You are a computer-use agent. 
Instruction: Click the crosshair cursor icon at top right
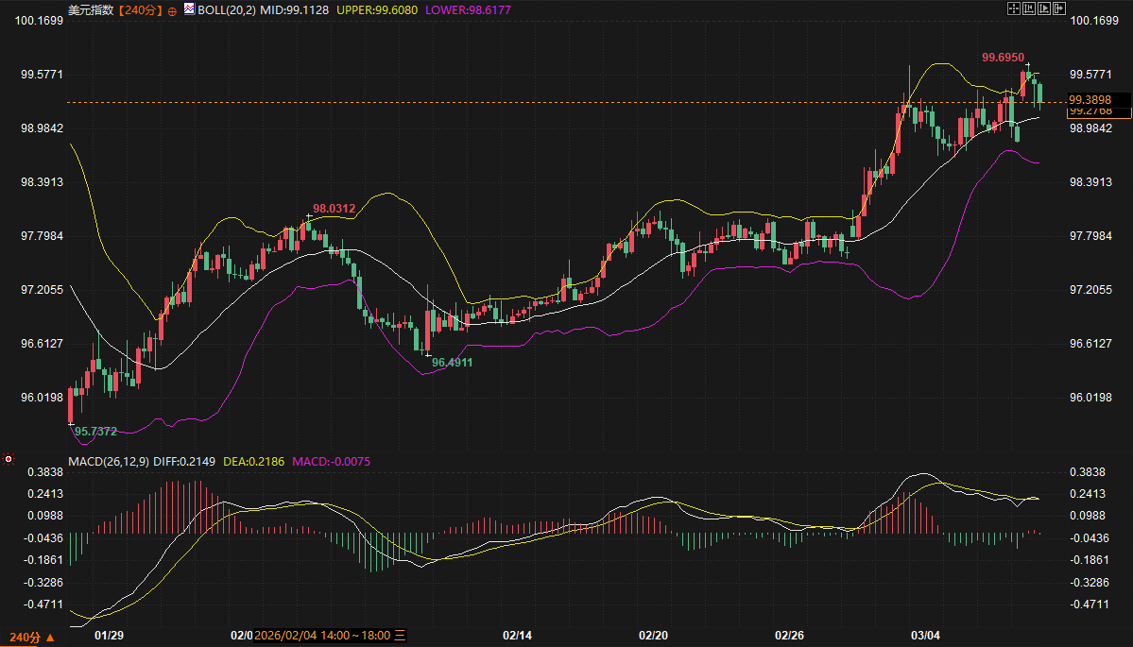click(1014, 9)
